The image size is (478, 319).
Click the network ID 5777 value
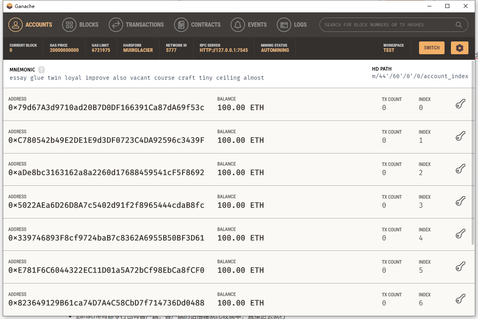click(x=171, y=50)
